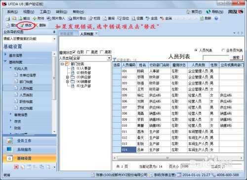Click the 刷新 (refresh) toolbar icon

(x=202, y=18)
